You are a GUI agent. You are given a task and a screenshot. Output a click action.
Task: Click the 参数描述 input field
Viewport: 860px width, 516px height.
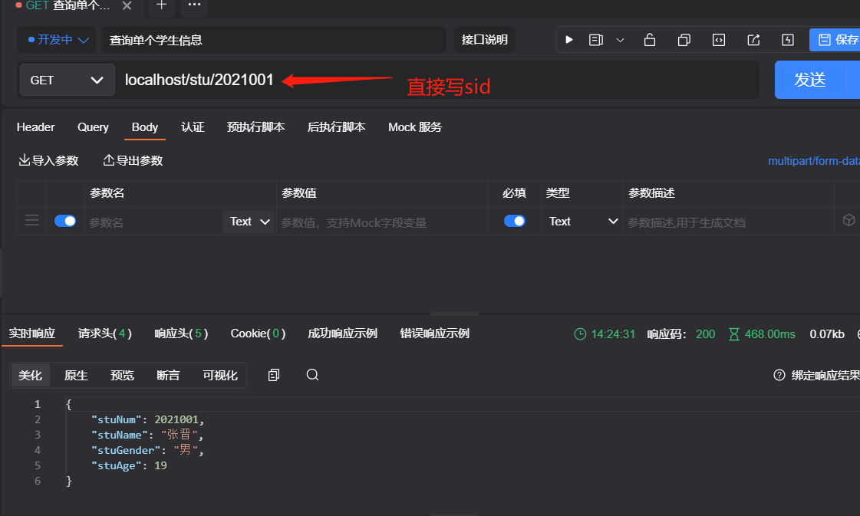pyautogui.click(x=728, y=222)
